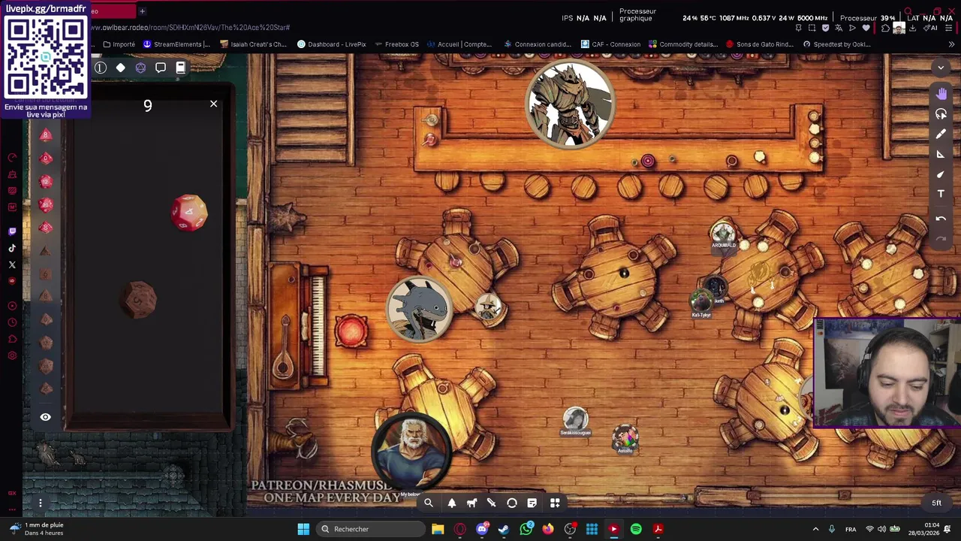
Task: Open Steam from the taskbar
Action: coord(504,529)
